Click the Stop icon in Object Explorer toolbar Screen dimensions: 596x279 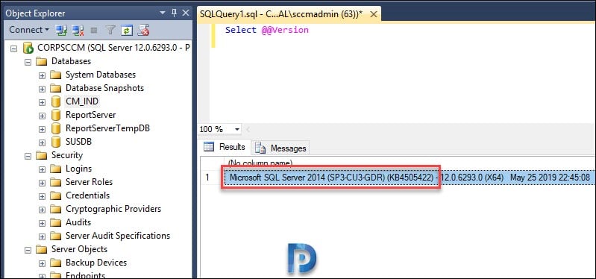[94, 30]
